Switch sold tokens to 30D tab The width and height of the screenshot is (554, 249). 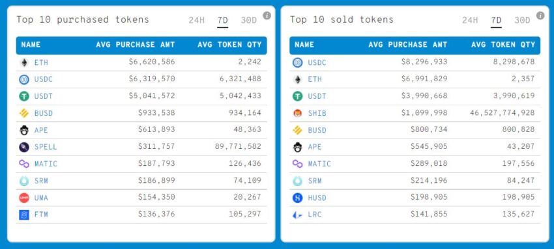point(522,20)
